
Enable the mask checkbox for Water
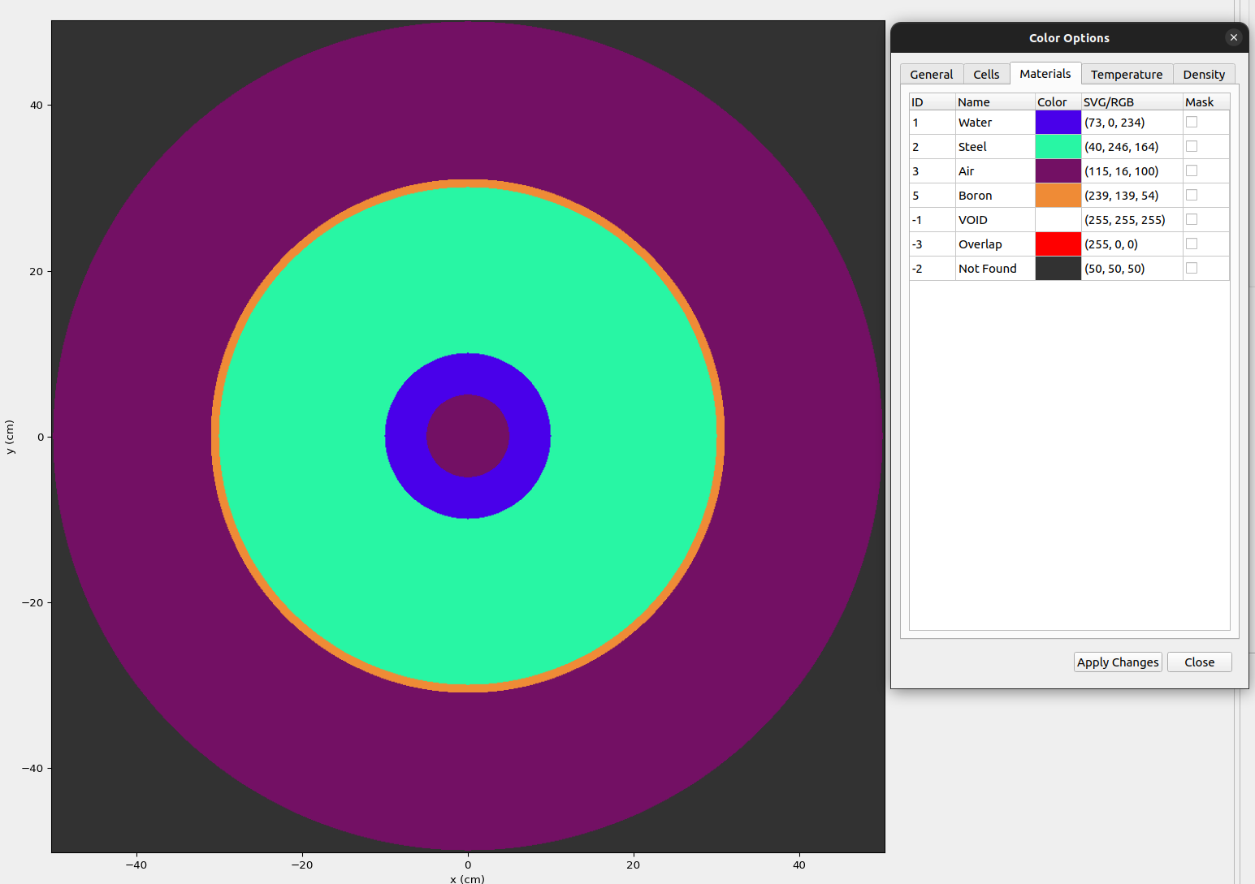1191,122
